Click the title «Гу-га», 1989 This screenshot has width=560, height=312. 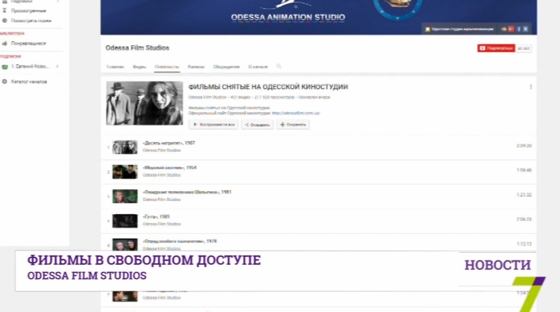[x=156, y=217]
